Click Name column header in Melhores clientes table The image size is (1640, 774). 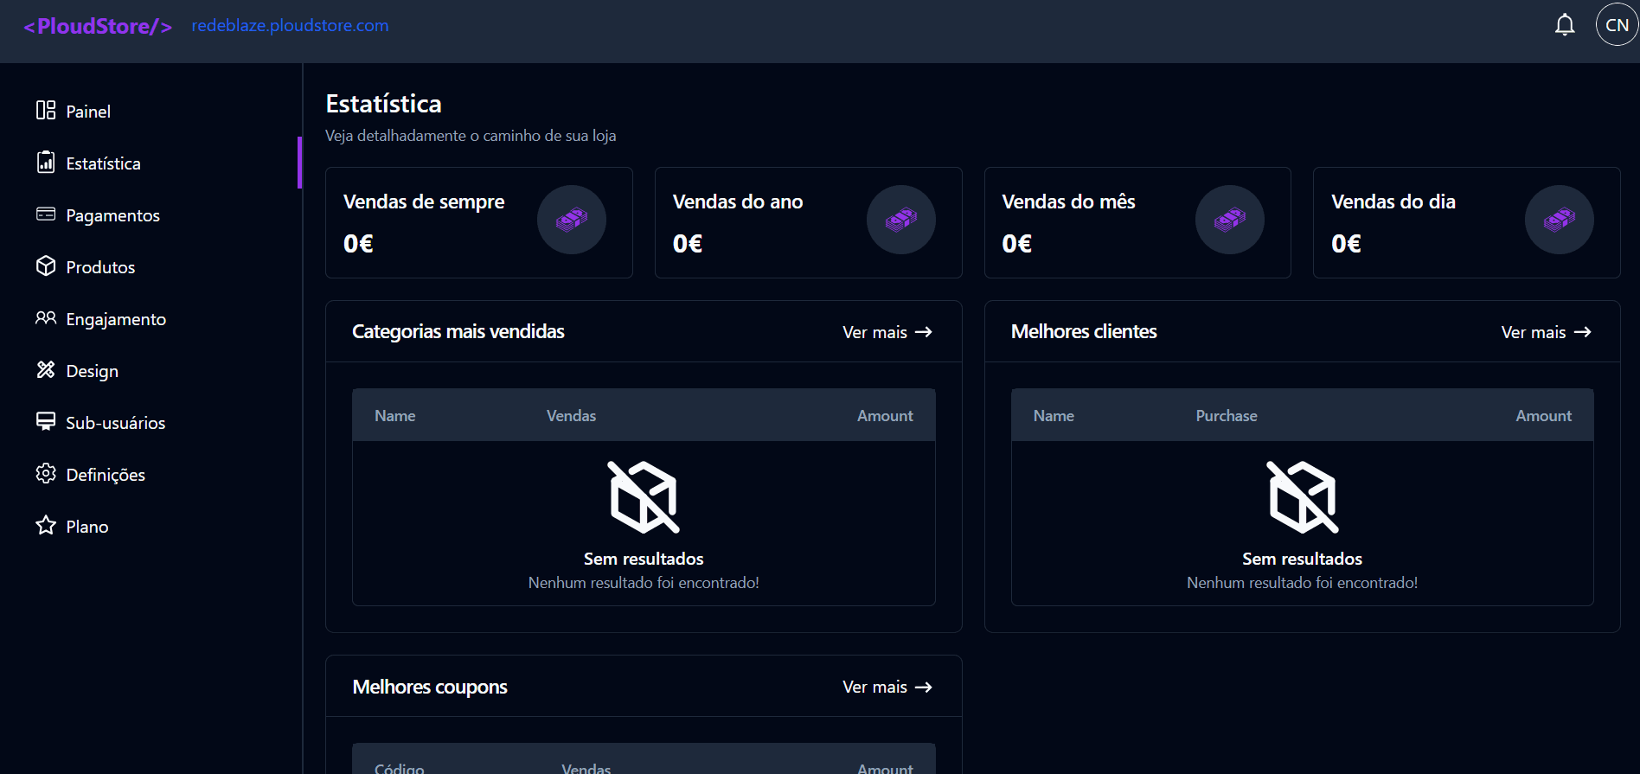(x=1054, y=416)
